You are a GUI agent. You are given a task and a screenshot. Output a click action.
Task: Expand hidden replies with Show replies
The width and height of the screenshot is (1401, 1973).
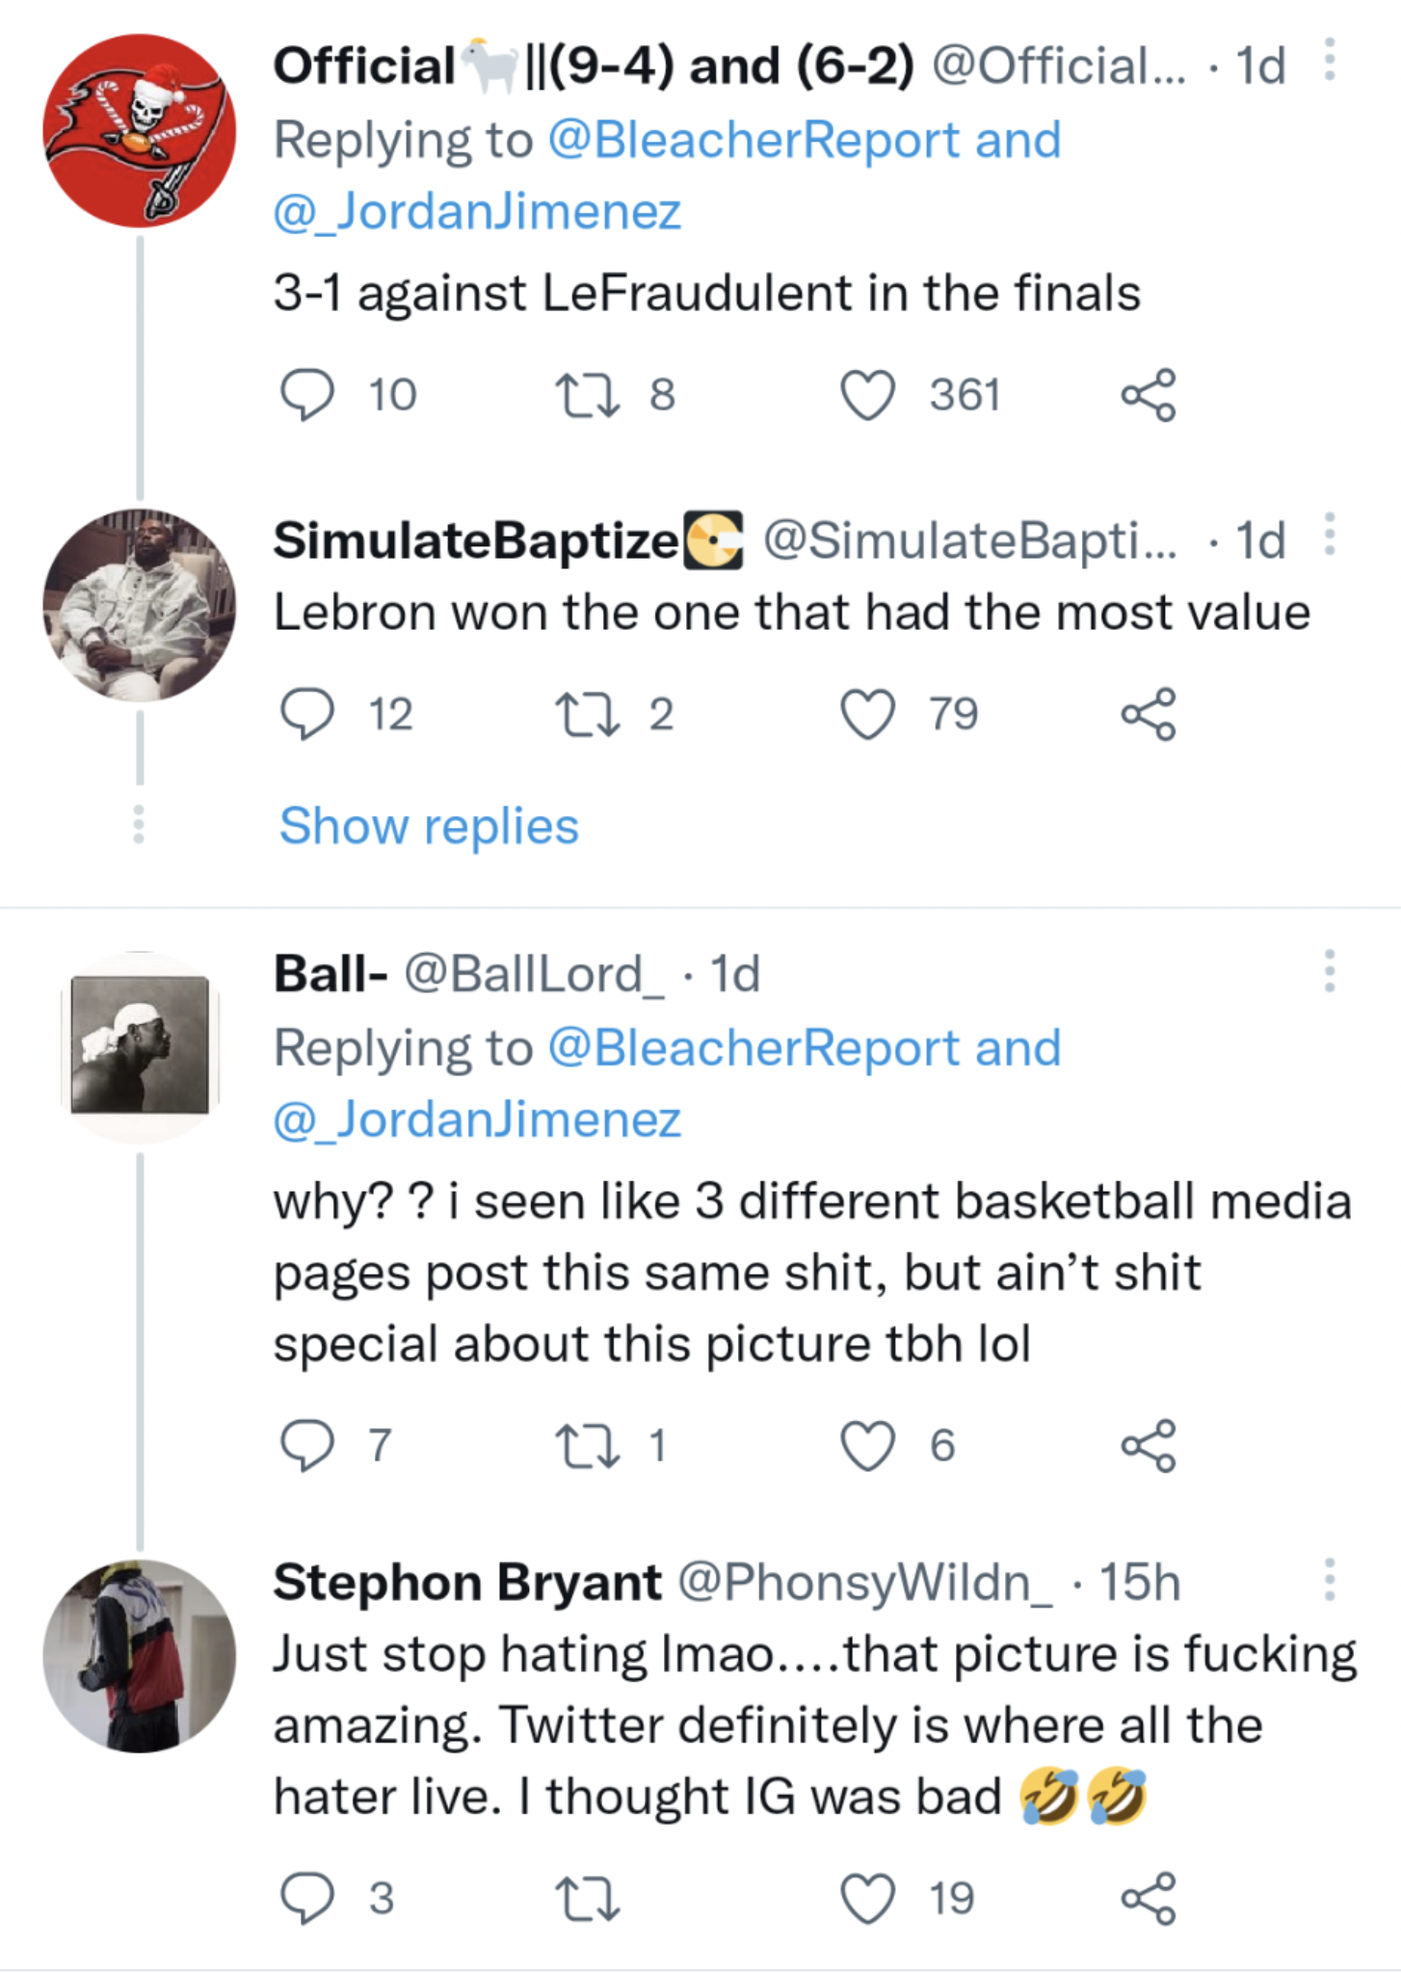(429, 826)
